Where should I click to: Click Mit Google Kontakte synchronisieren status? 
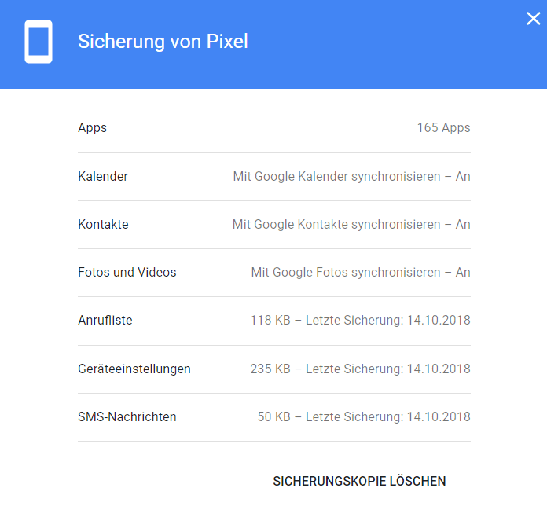351,224
